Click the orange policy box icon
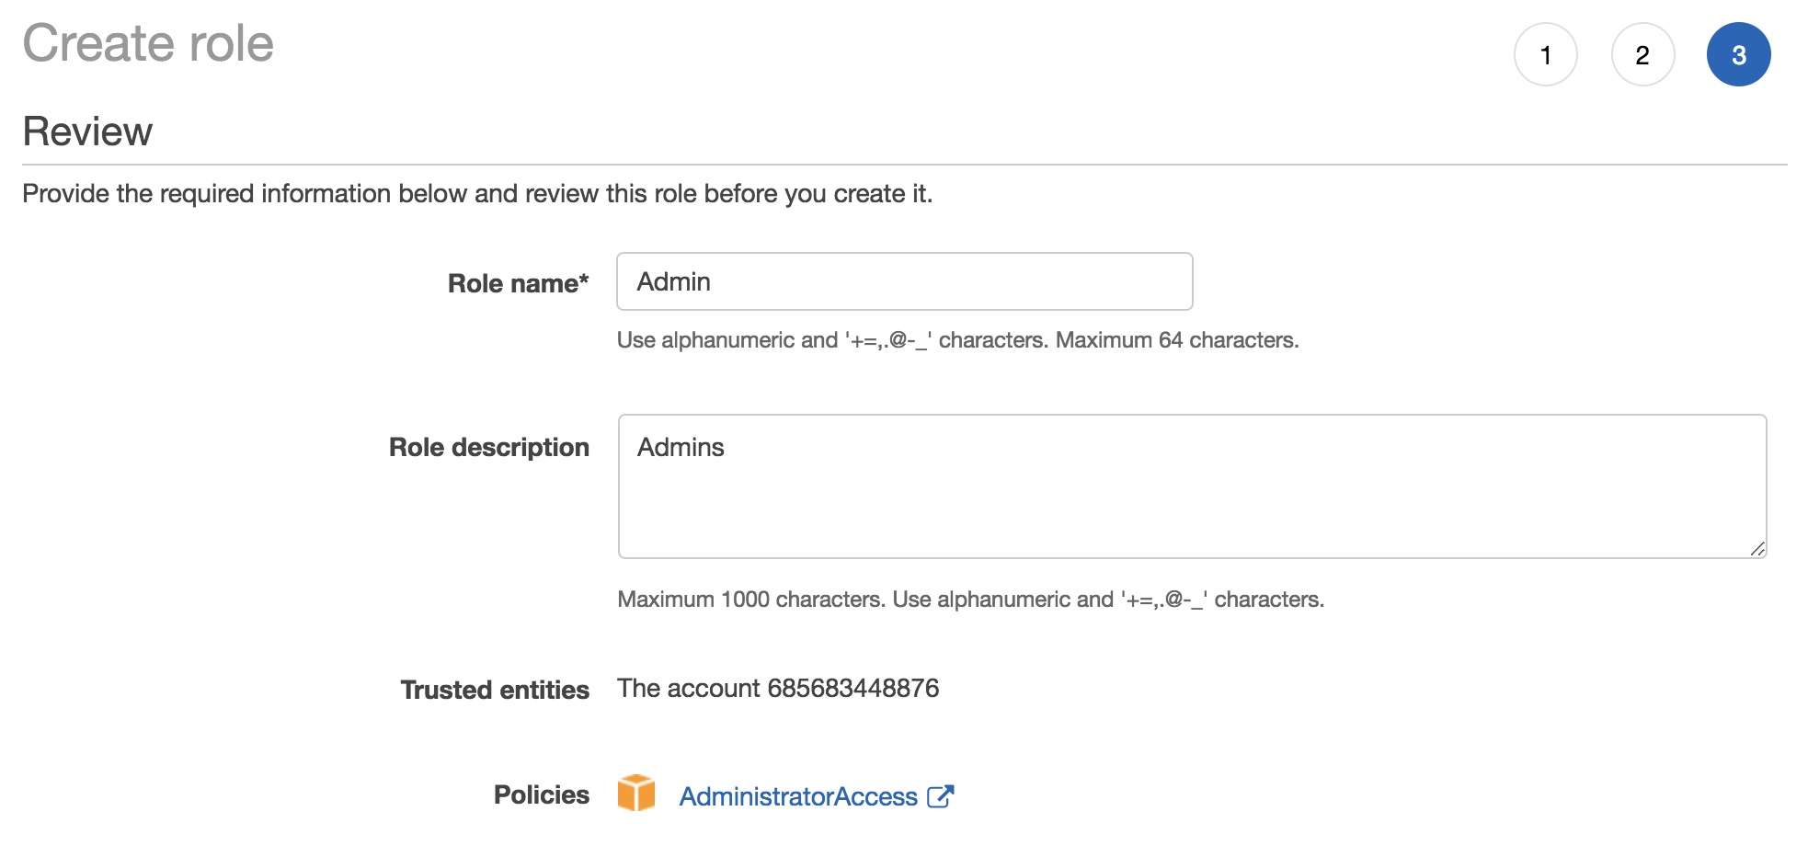The image size is (1808, 857). click(x=635, y=793)
